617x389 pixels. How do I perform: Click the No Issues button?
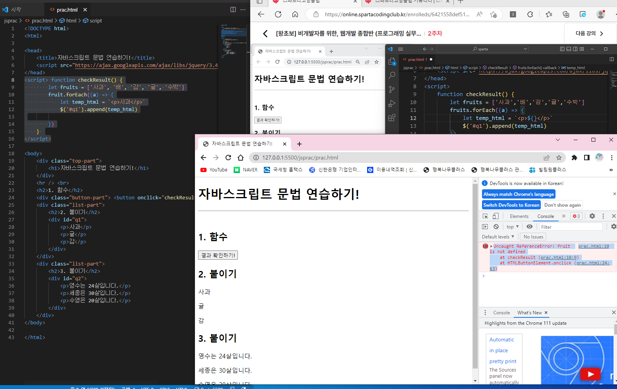[533, 237]
